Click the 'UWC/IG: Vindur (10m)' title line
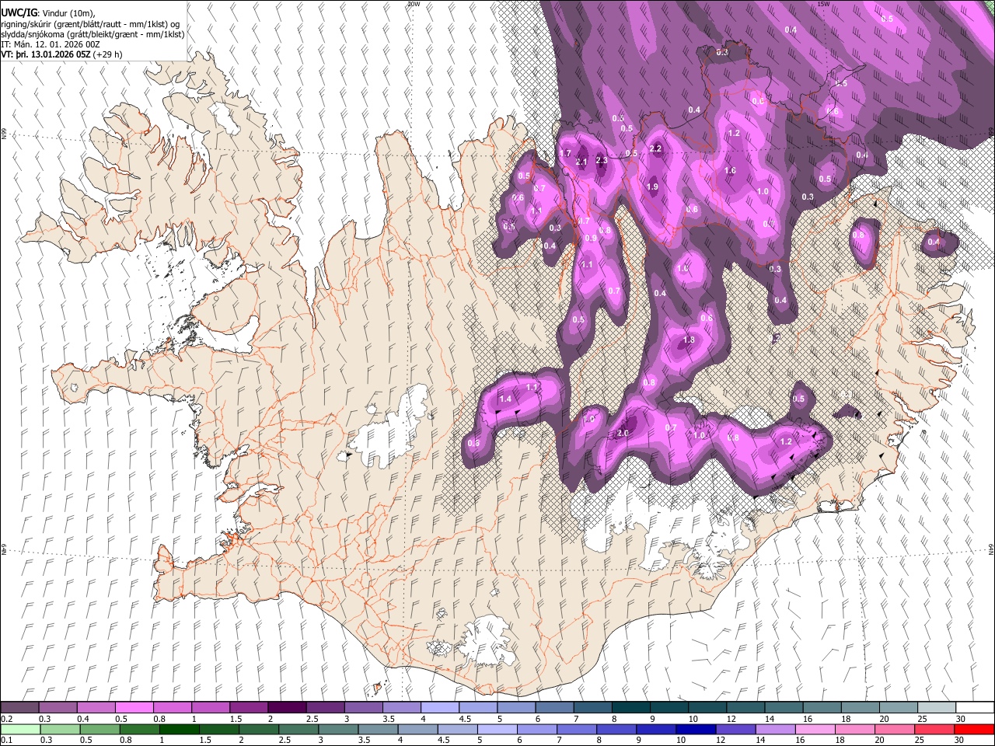 click(x=48, y=12)
